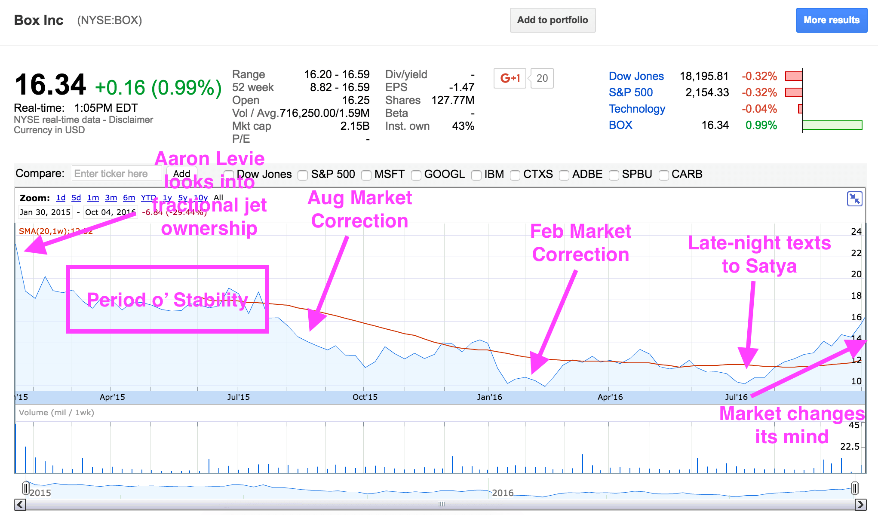This screenshot has width=878, height=515.
Task: Enable SPBU comparison checkbox
Action: click(614, 175)
